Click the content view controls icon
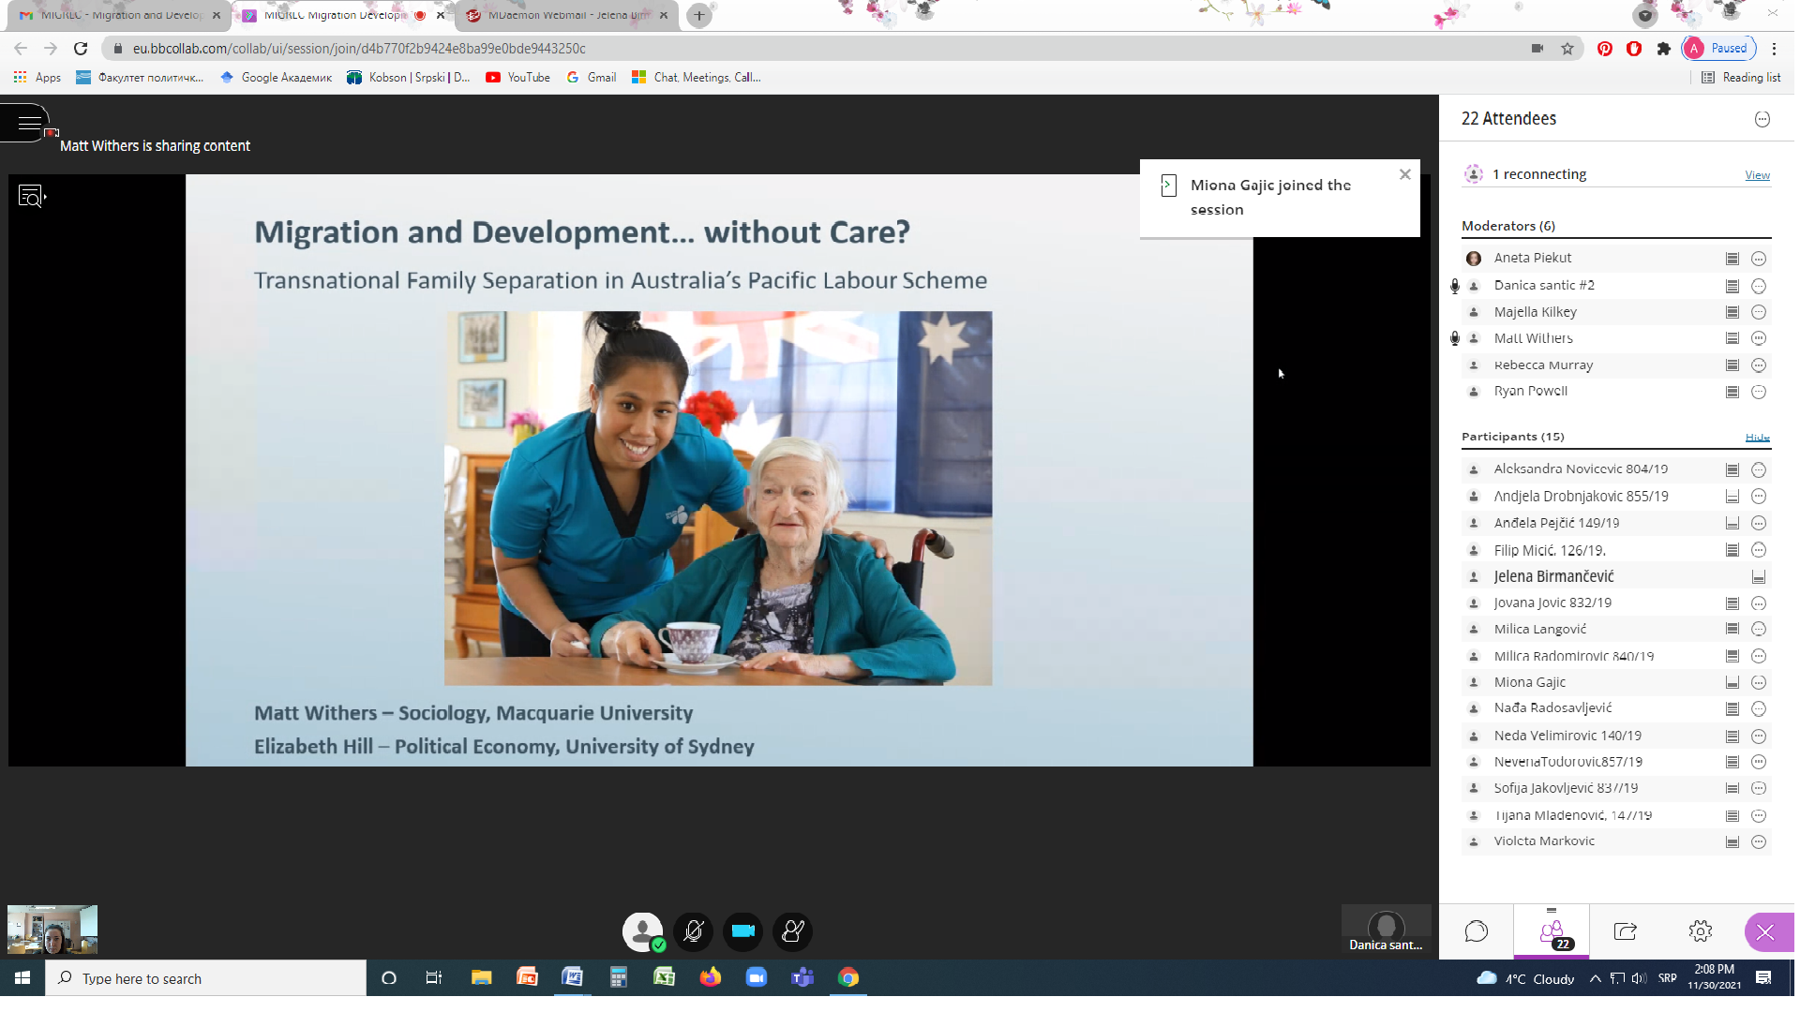Image resolution: width=1800 pixels, height=1012 pixels. (x=31, y=196)
